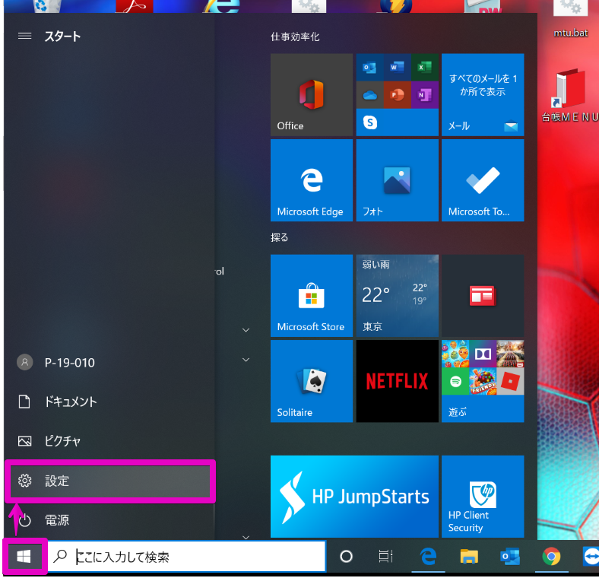Click the 仕事効率化 group header
The image size is (599, 578).
click(x=295, y=37)
